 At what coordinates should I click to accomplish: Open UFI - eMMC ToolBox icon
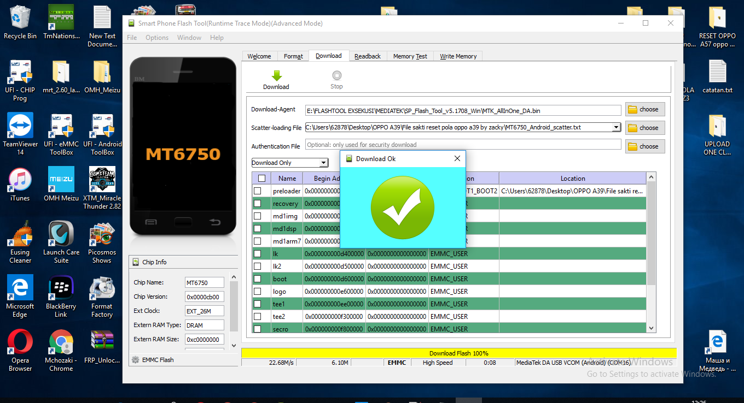61,126
